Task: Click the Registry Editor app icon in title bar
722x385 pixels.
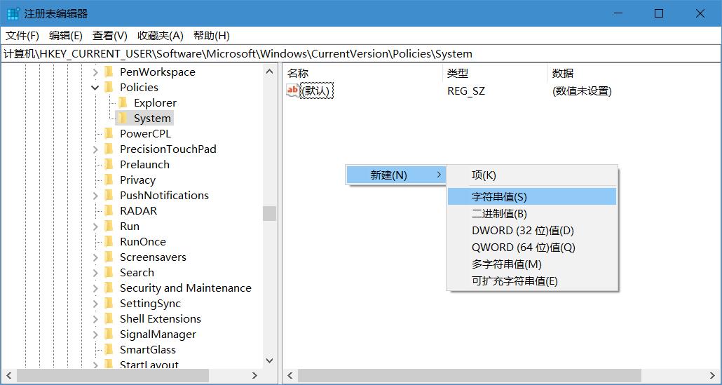Action: pos(13,13)
